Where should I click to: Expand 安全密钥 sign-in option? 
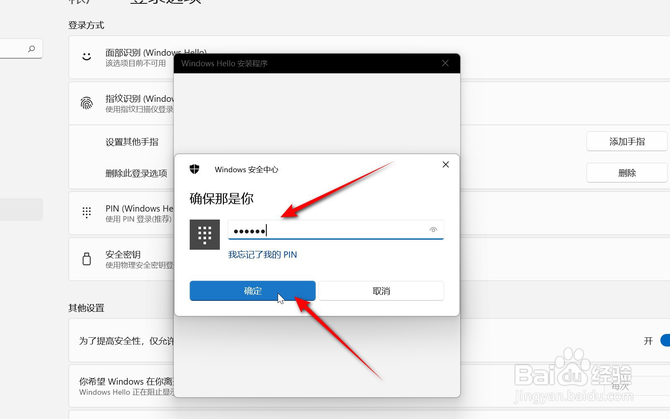pos(369,259)
